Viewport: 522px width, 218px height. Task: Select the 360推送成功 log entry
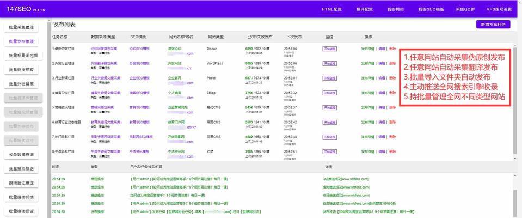tap(346, 179)
